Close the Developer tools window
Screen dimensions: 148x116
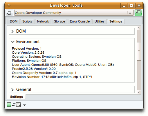pos(139,5)
